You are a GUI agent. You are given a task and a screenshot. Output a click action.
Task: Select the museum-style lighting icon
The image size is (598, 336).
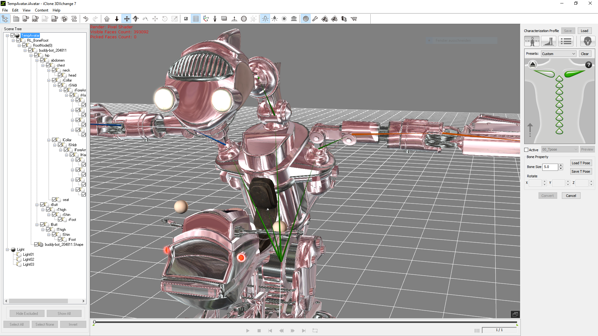coord(294,19)
